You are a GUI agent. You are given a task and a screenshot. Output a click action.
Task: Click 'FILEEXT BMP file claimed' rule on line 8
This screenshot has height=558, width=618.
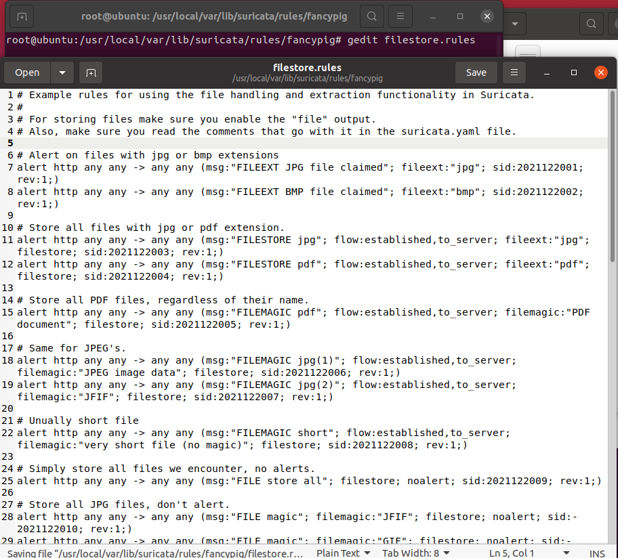coord(300,198)
